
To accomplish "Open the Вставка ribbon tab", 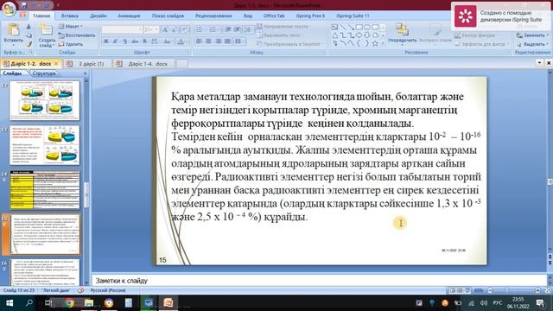I will [x=69, y=16].
